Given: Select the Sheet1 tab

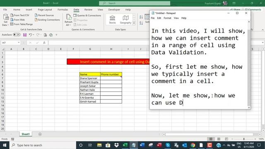Looking at the screenshot, I should 26,134.
